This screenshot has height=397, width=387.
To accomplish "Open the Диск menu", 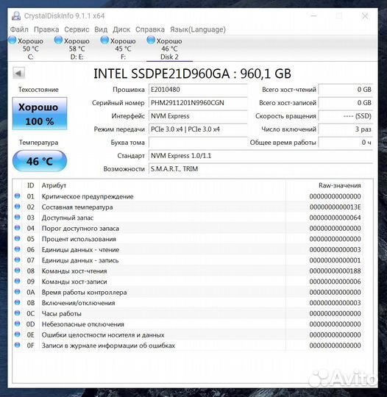I will (x=121, y=29).
